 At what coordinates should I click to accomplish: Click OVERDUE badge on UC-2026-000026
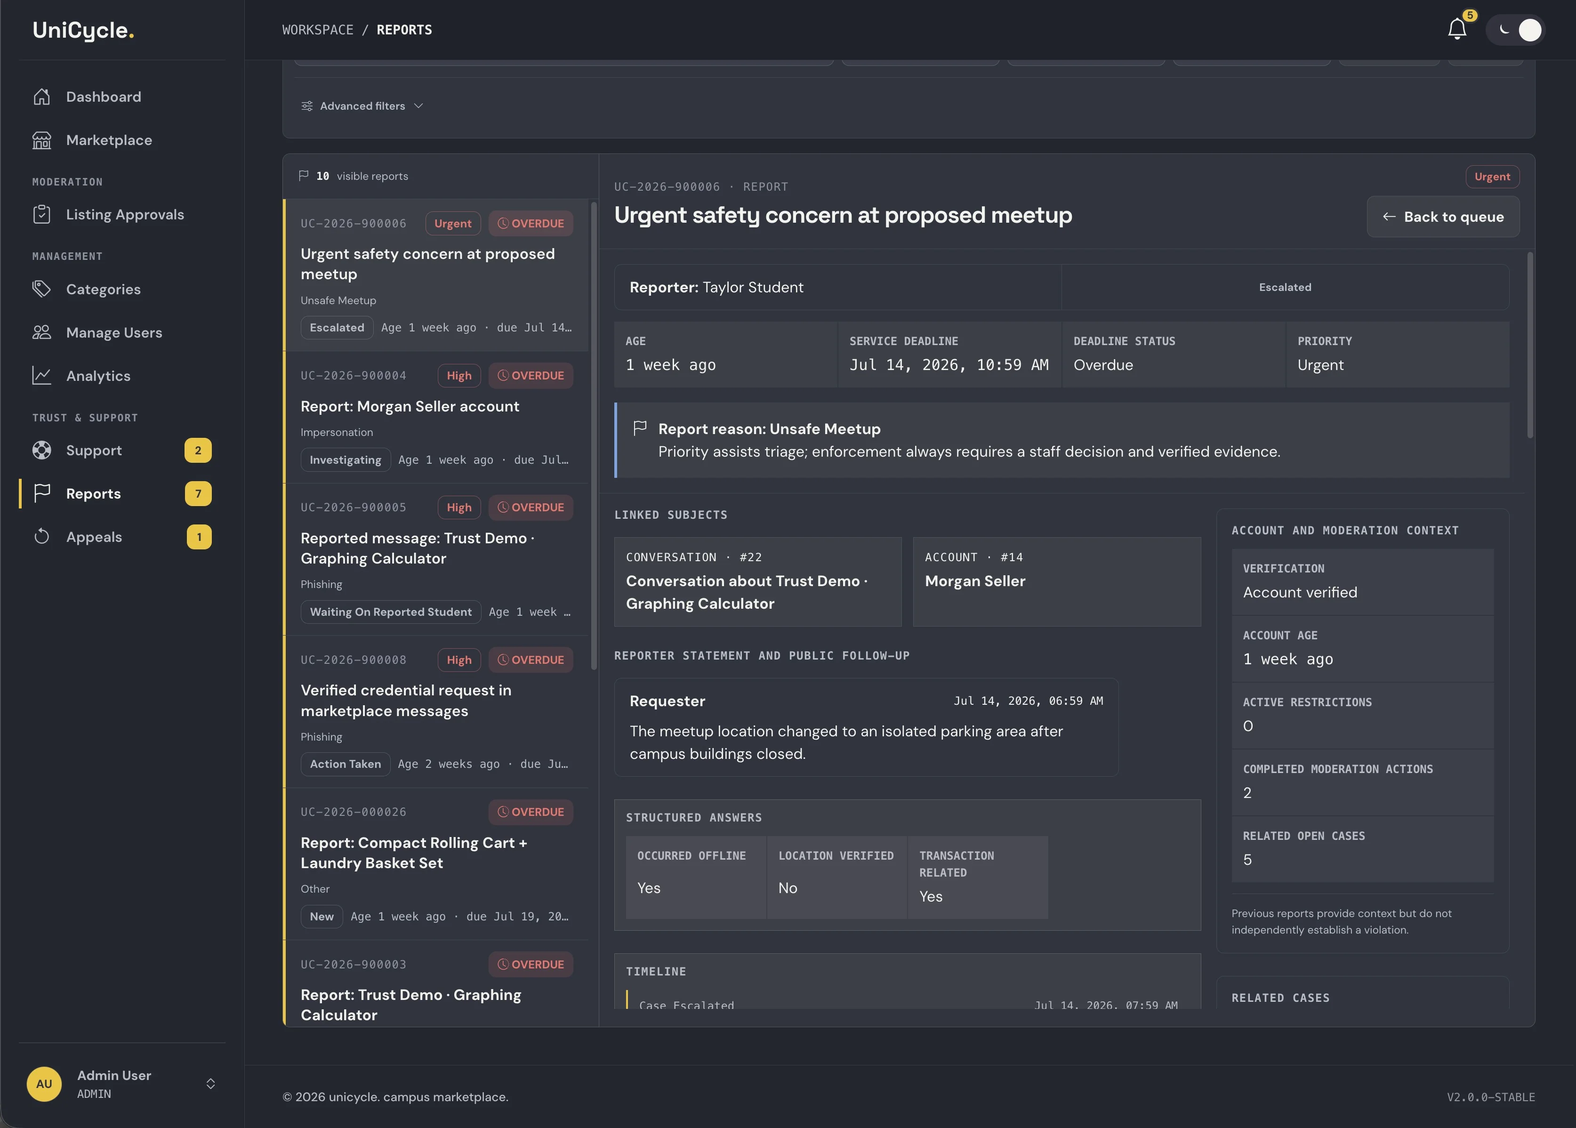(531, 812)
